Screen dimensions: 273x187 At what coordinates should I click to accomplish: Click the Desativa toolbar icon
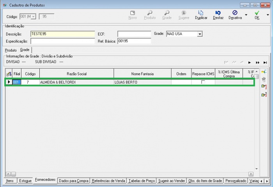(x=235, y=13)
